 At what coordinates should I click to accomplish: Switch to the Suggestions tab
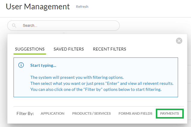pos(30,49)
